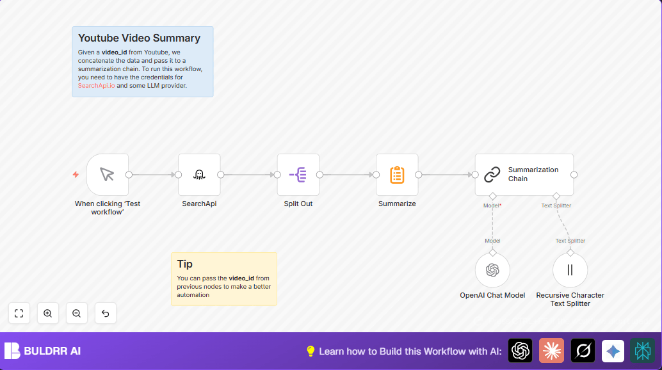The height and width of the screenshot is (370, 662).
Task: Click the red lightning trigger indicator
Action: [76, 175]
